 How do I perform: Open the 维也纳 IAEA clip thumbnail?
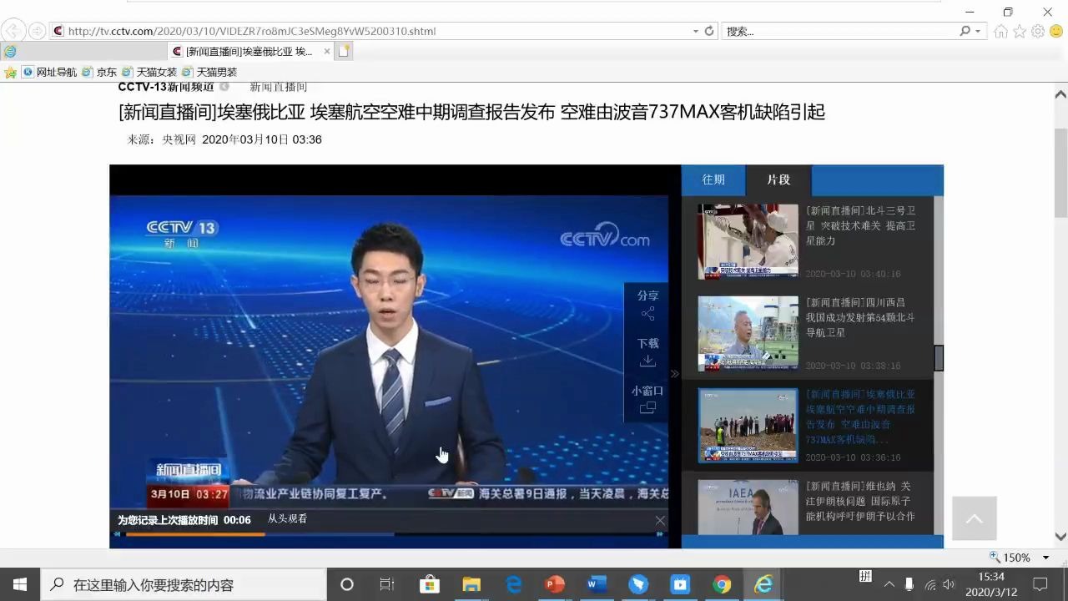pyautogui.click(x=748, y=508)
